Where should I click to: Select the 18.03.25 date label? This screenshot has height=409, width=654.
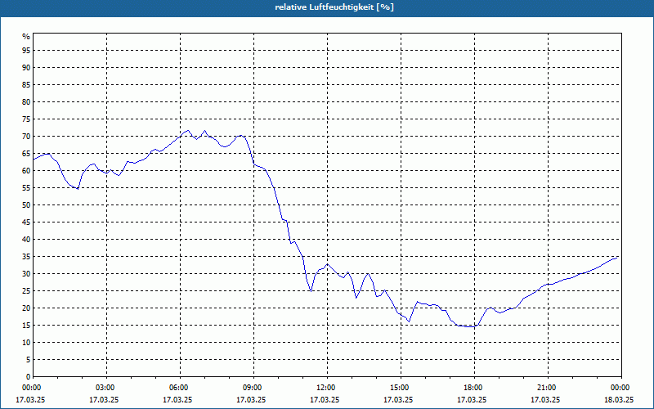(619, 400)
